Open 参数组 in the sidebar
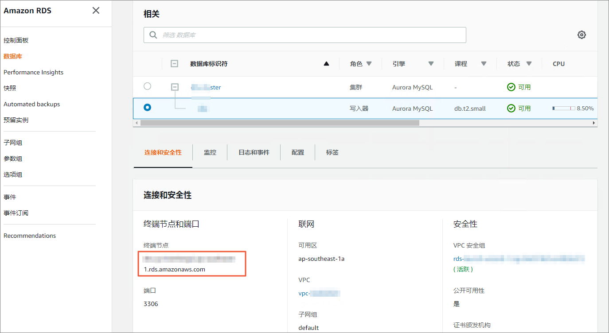 pyautogui.click(x=13, y=159)
